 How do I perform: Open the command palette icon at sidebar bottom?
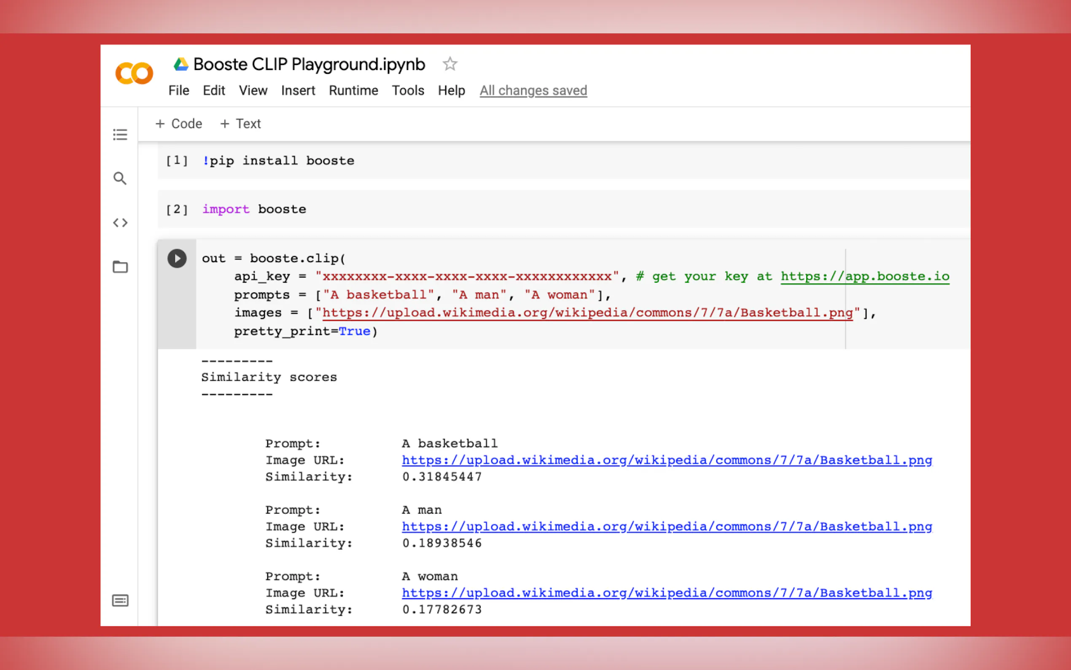tap(120, 600)
